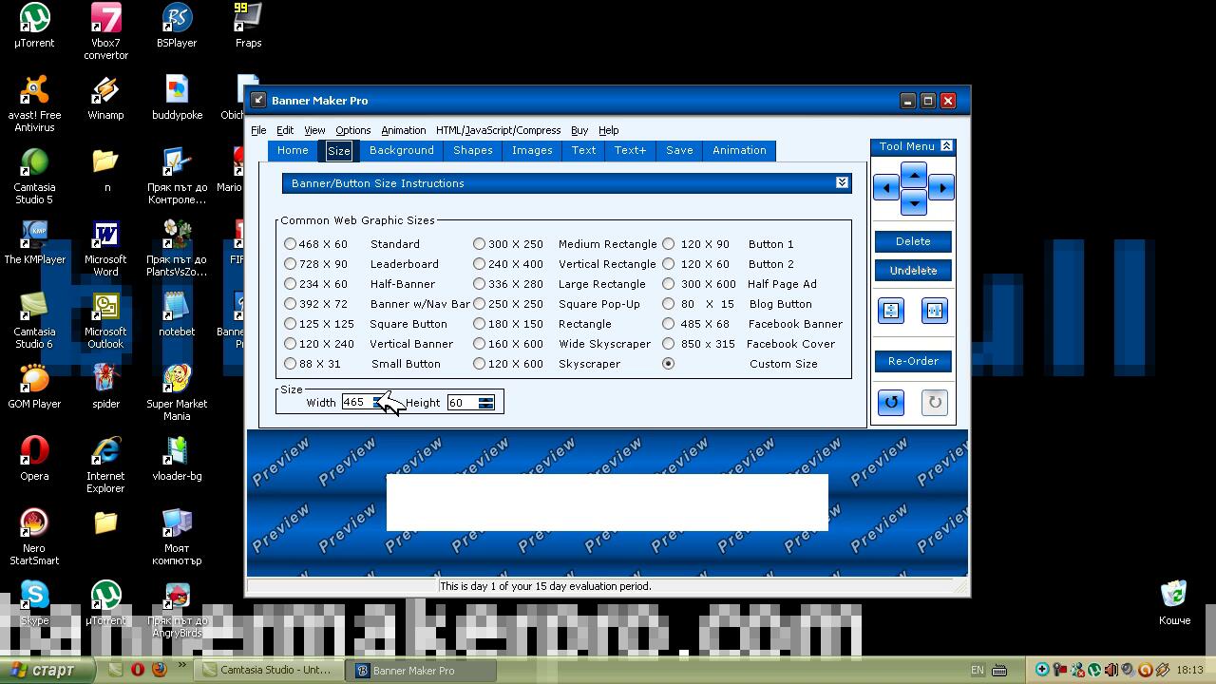Select the 850 x 315 Facebook Cover size
1216x684 pixels.
(669, 344)
